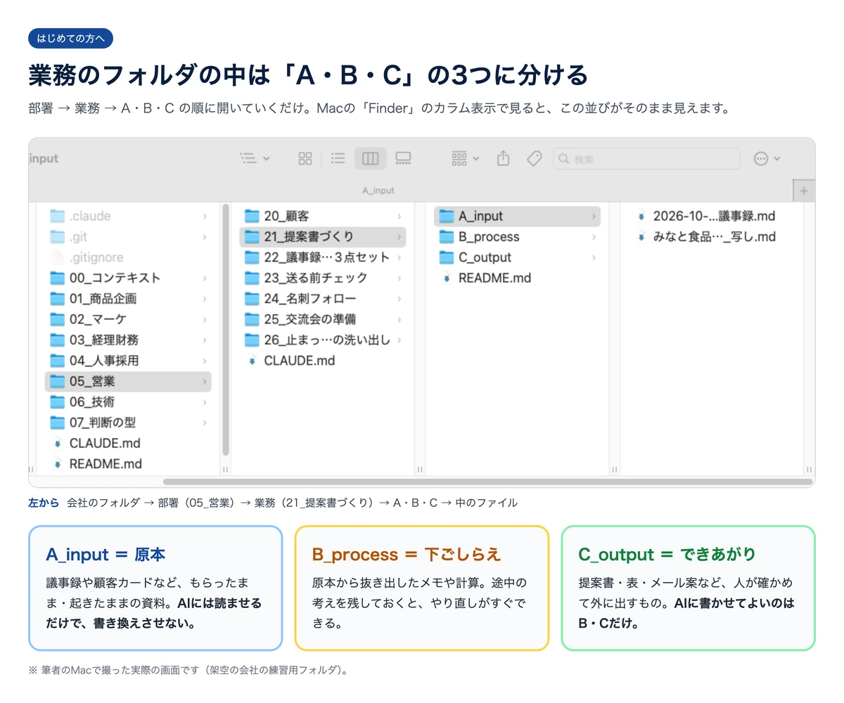Select the 2026-10-...議事録.md file
This screenshot has height=703, width=844.
pos(712,217)
